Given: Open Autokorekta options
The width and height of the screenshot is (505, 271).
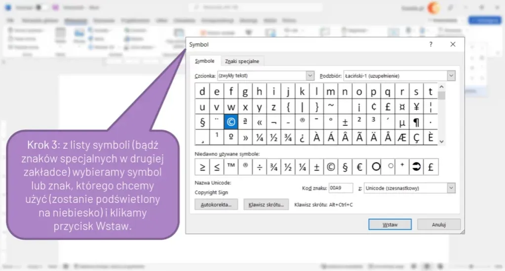Looking at the screenshot, I should (216, 204).
